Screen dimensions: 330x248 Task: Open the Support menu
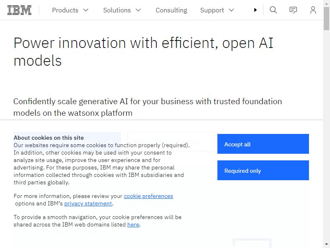(x=217, y=10)
